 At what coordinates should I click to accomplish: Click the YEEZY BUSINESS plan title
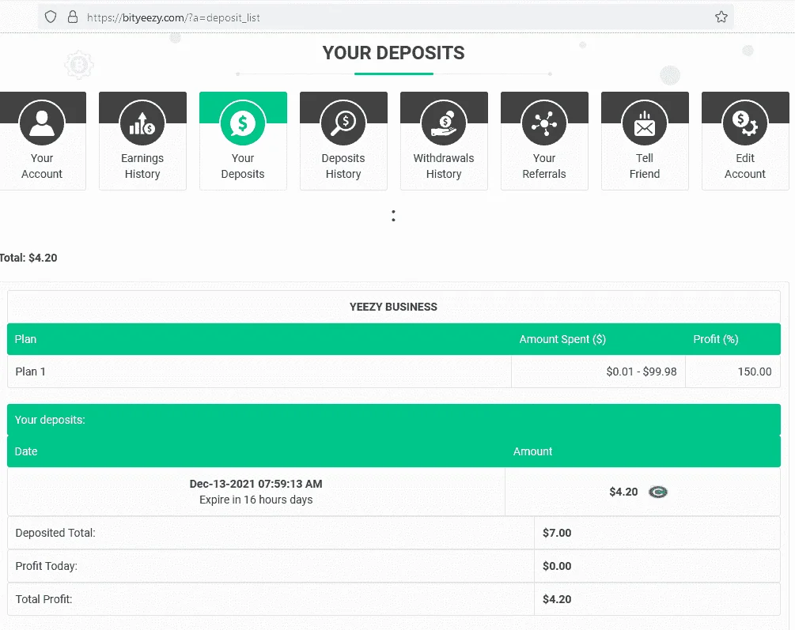coord(393,307)
